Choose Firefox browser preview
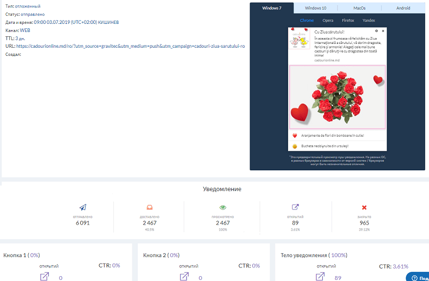This screenshot has height=281, width=429. click(348, 20)
